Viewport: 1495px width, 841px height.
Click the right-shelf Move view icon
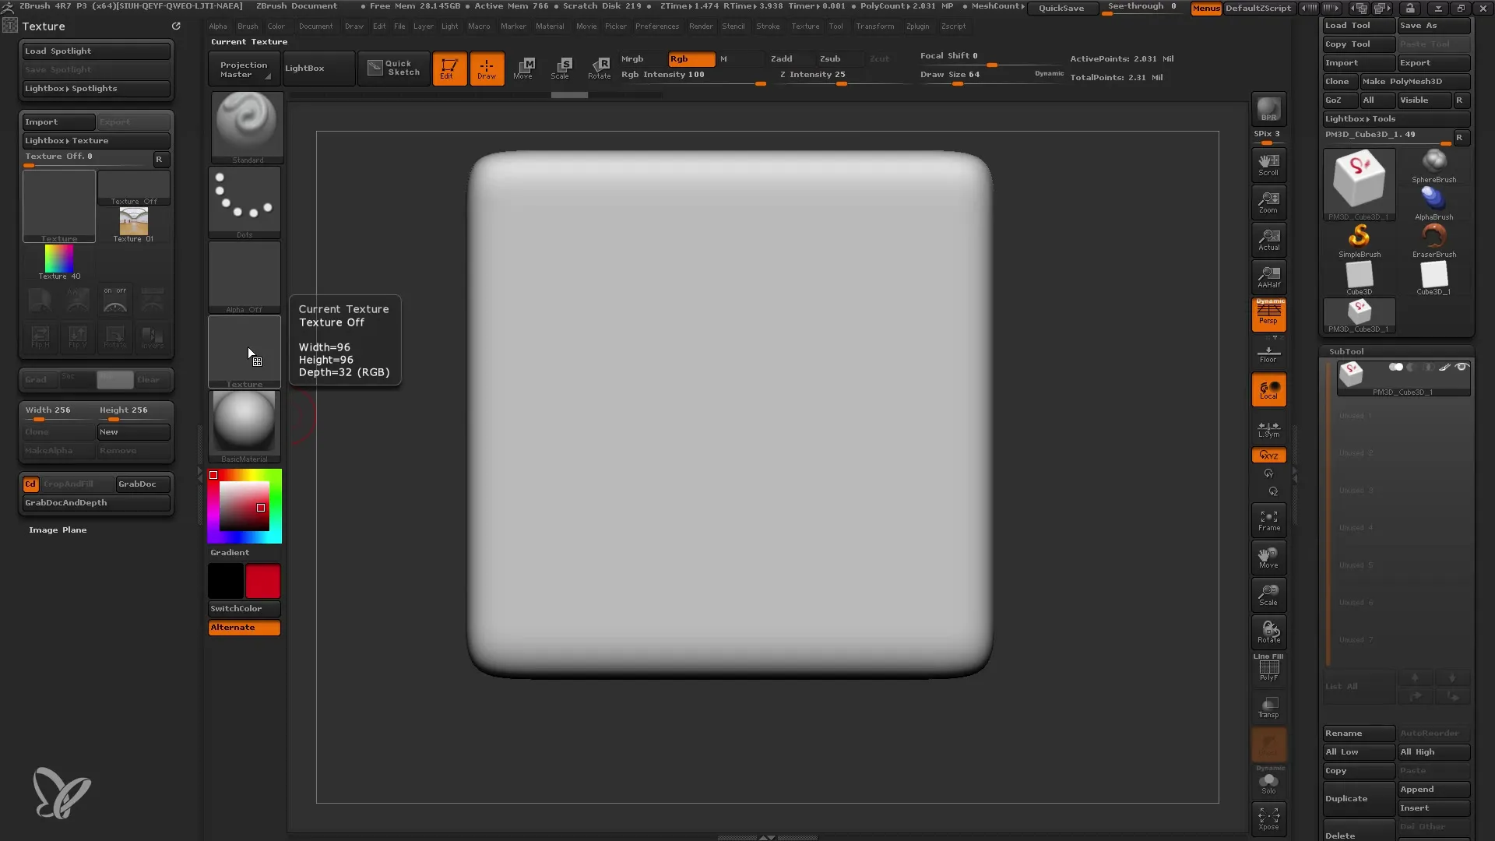coord(1268,558)
